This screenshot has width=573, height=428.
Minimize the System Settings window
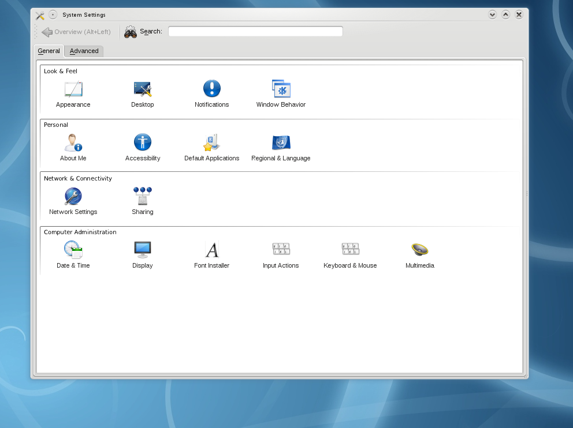tap(492, 14)
